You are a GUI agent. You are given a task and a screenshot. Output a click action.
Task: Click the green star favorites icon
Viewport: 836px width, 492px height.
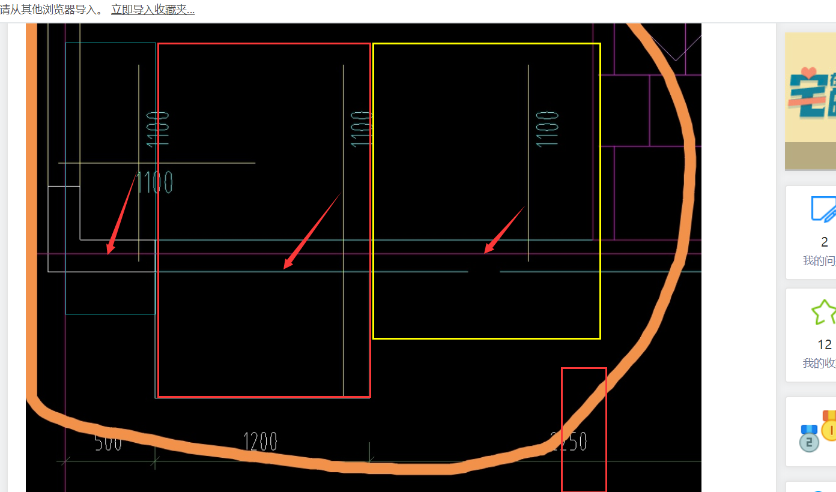click(823, 312)
